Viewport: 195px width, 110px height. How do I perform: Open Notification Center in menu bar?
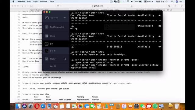pyautogui.click(x=181, y=2)
